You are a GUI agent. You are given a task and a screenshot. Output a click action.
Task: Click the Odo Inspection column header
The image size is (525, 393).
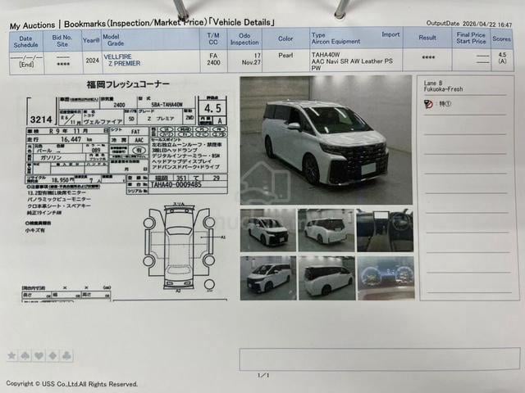pyautogui.click(x=244, y=39)
